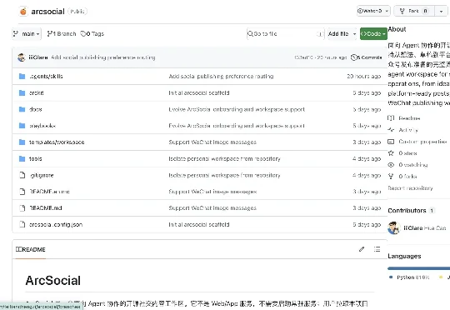Open the main branch selector dropdown
This screenshot has width=450, height=310.
coord(27,34)
